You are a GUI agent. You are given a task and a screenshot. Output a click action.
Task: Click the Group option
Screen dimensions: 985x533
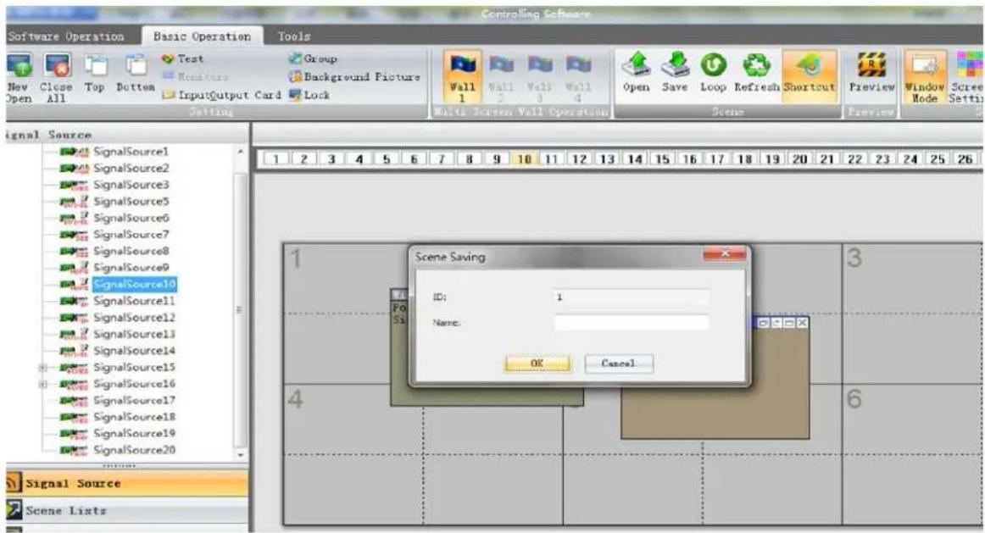(x=313, y=58)
